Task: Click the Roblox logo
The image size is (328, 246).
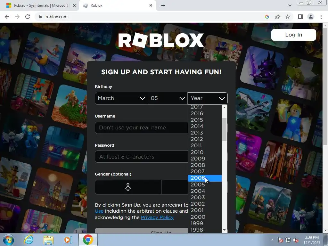Action: 161,40
